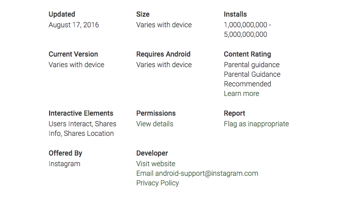The height and width of the screenshot is (197, 338).
Task: Open the developer's Visit website link
Action: [x=156, y=164]
